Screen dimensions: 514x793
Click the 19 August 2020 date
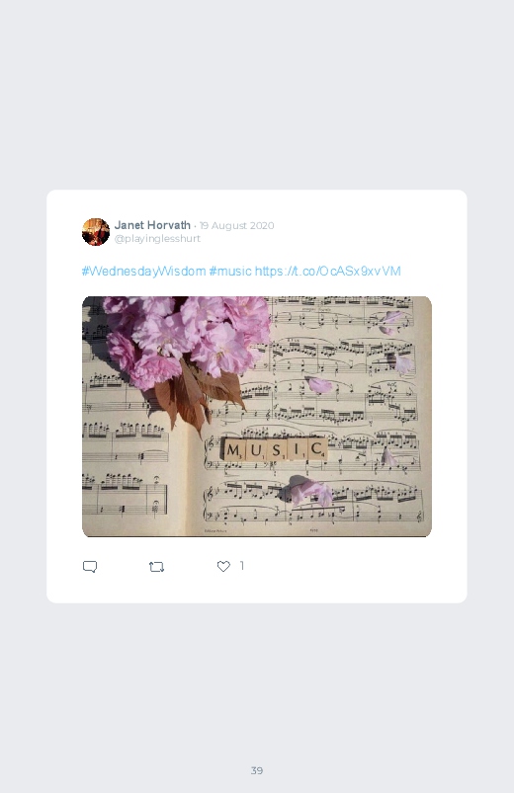[236, 225]
